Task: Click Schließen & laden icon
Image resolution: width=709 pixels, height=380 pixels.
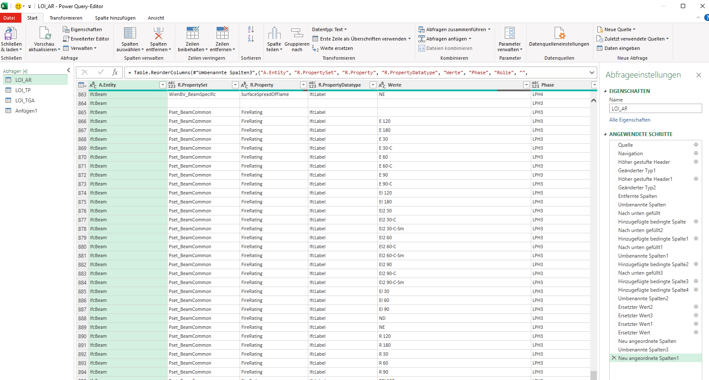Action: coord(11,34)
